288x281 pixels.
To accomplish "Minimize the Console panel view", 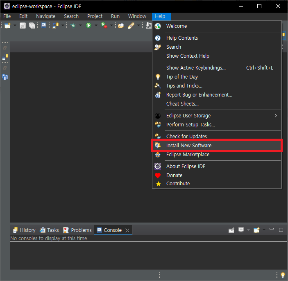I will coord(272,229).
